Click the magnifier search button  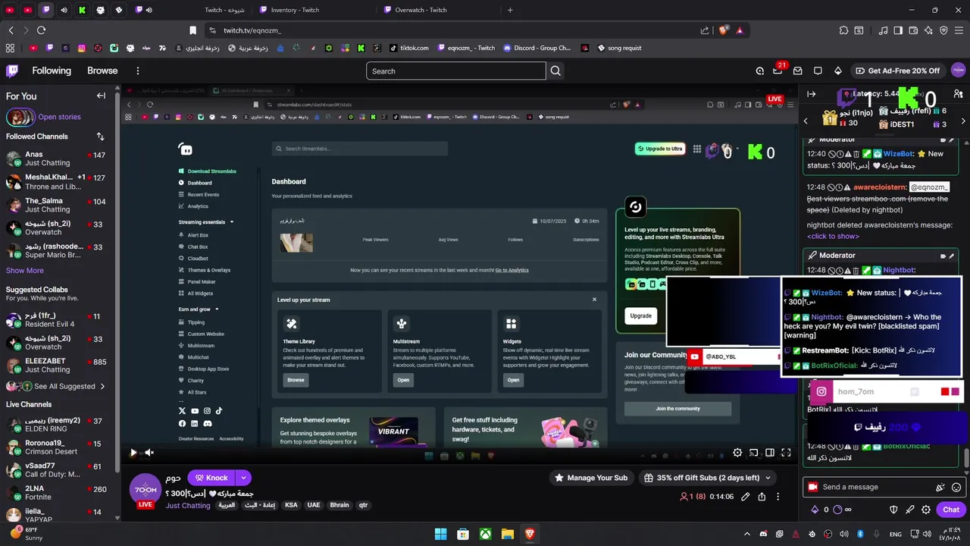(555, 71)
